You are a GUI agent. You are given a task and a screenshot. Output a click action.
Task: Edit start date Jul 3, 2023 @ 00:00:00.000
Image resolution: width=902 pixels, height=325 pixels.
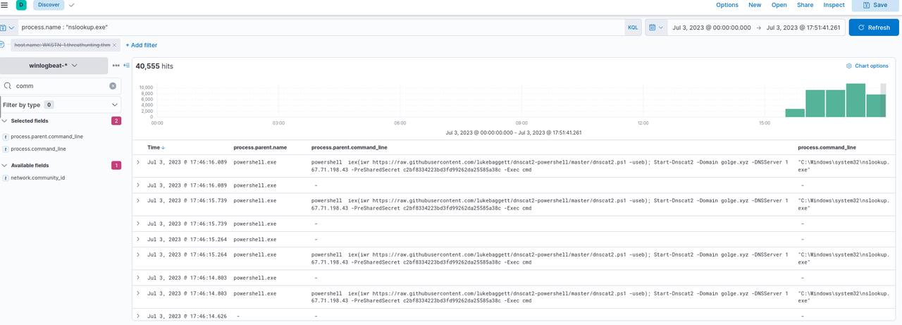tap(711, 27)
